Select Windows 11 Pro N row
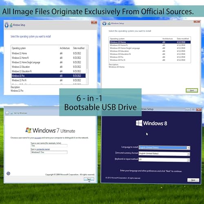Viewport: 204px width, 204px height. click(49, 80)
